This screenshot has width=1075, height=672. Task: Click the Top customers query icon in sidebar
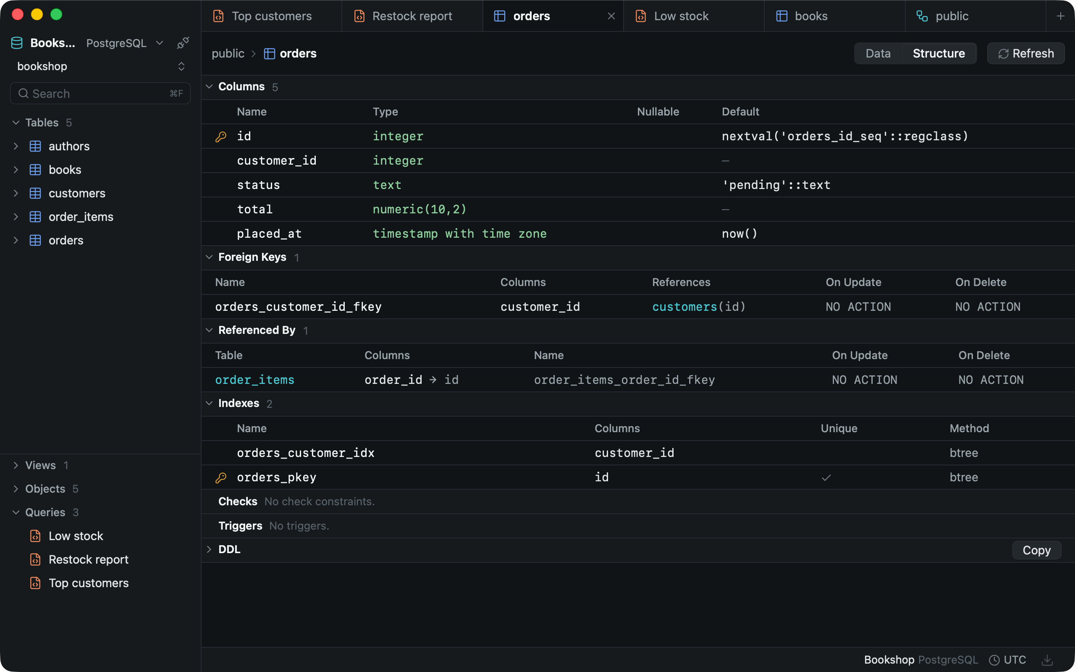click(35, 583)
